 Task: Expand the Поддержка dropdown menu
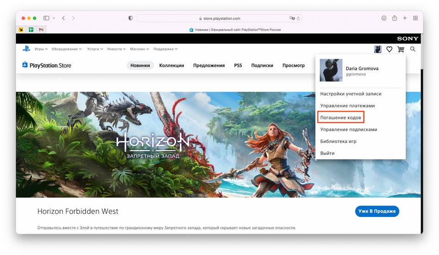tap(166, 49)
